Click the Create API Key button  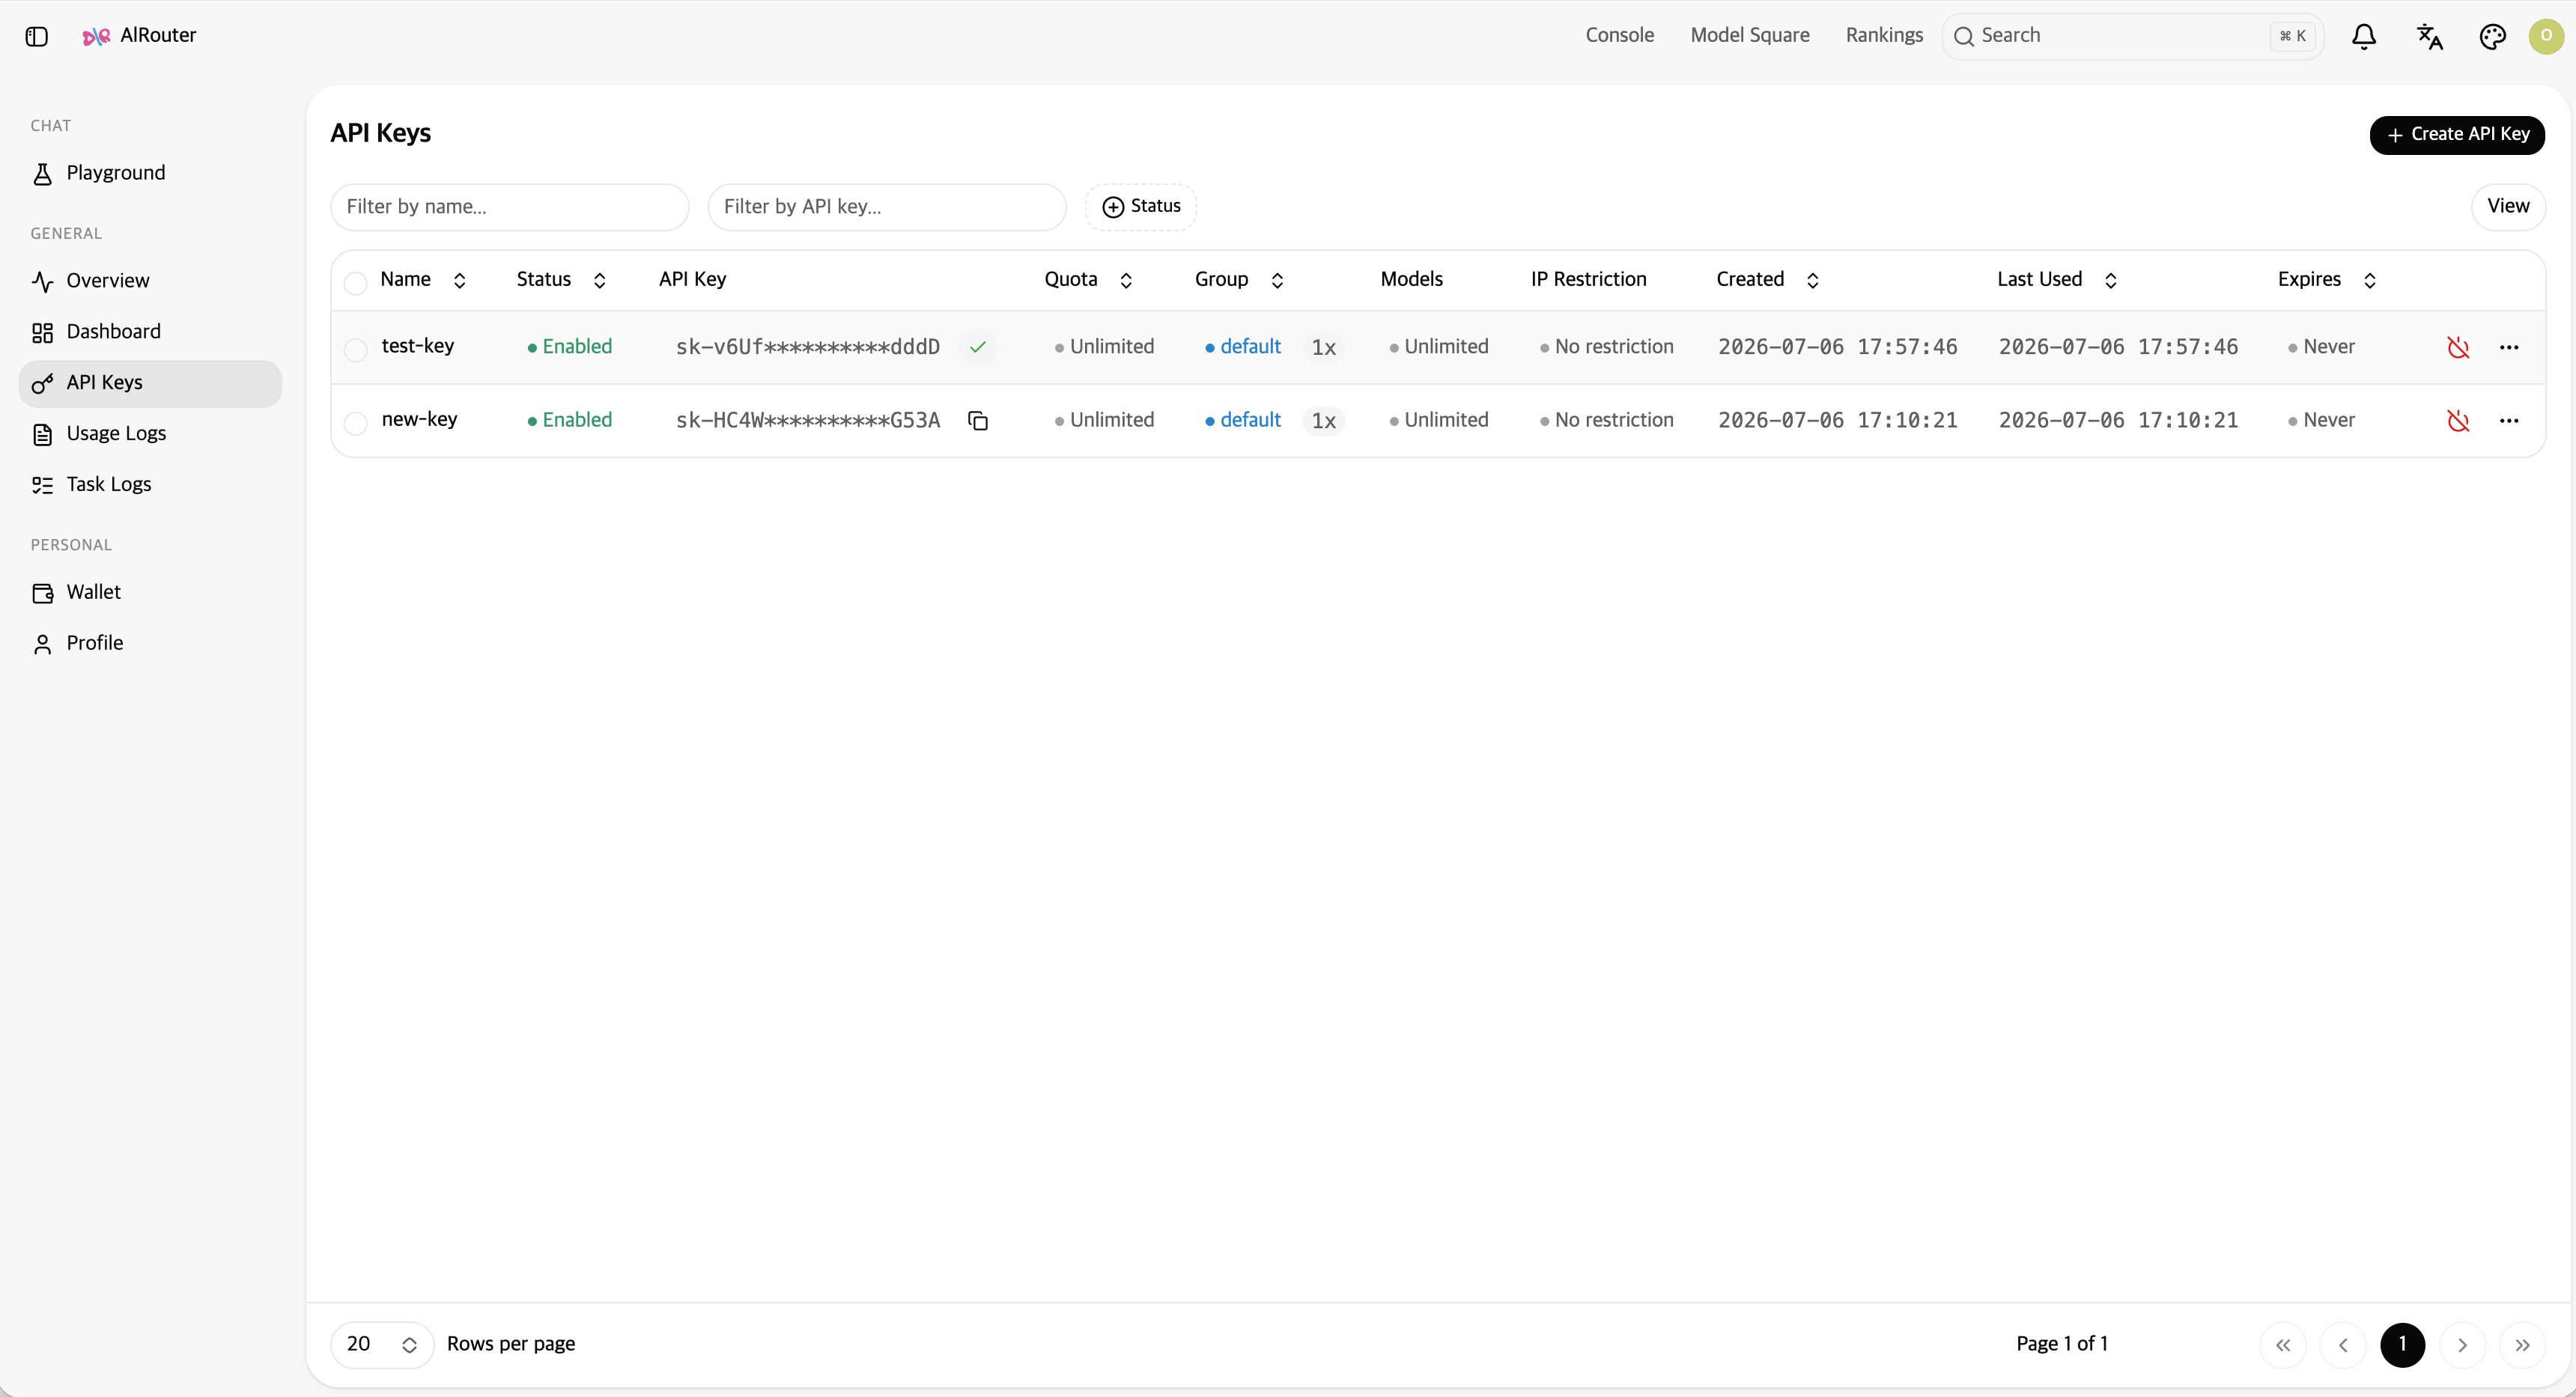2457,135
